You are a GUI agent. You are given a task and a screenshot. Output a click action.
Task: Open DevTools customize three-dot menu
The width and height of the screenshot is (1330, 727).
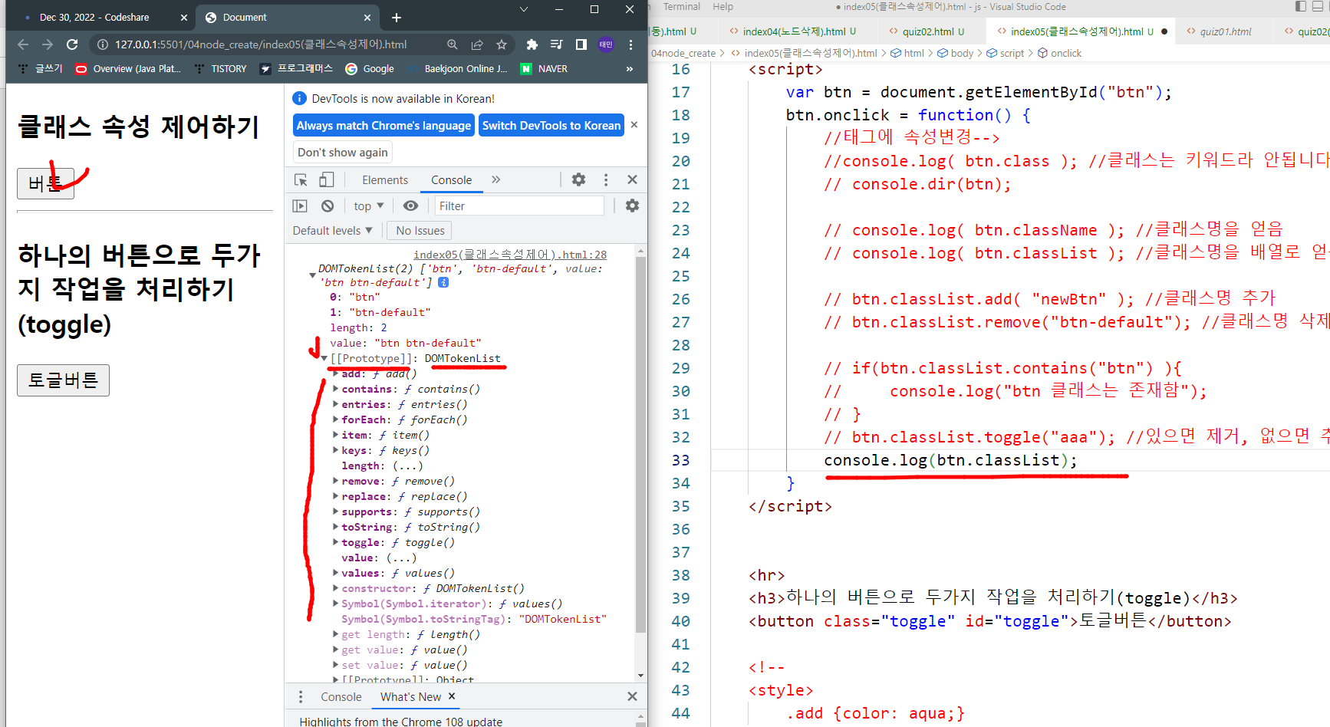pos(606,179)
